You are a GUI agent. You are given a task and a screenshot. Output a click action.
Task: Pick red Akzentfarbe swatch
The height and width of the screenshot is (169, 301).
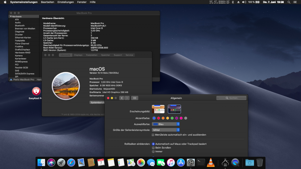pyautogui.click(x=159, y=118)
